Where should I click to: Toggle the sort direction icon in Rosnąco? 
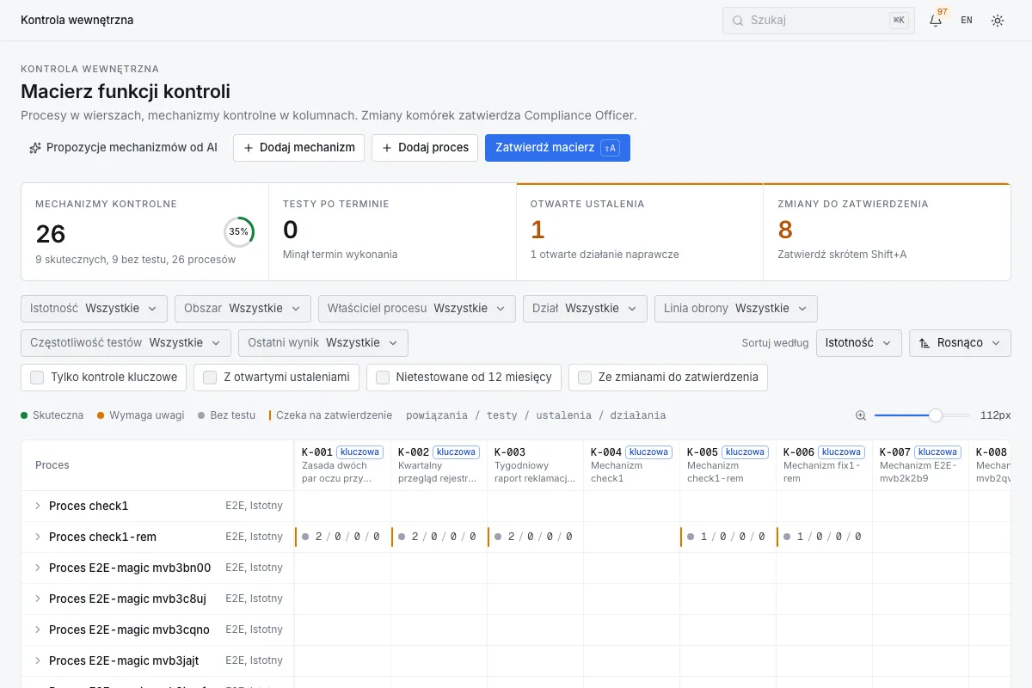pos(924,343)
